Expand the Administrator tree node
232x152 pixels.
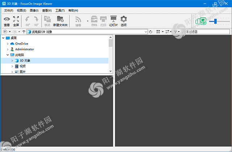8,49
